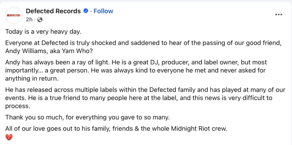This screenshot has height=145, width=292.
Task: Click the text "Andy Williams, aka Yam Who?"
Action: coord(49,51)
